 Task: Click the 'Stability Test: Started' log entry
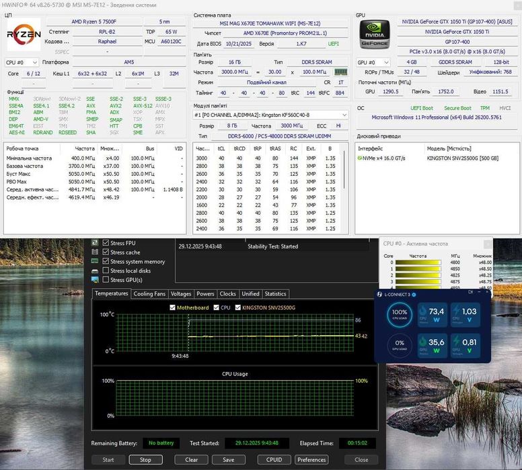[x=272, y=246]
